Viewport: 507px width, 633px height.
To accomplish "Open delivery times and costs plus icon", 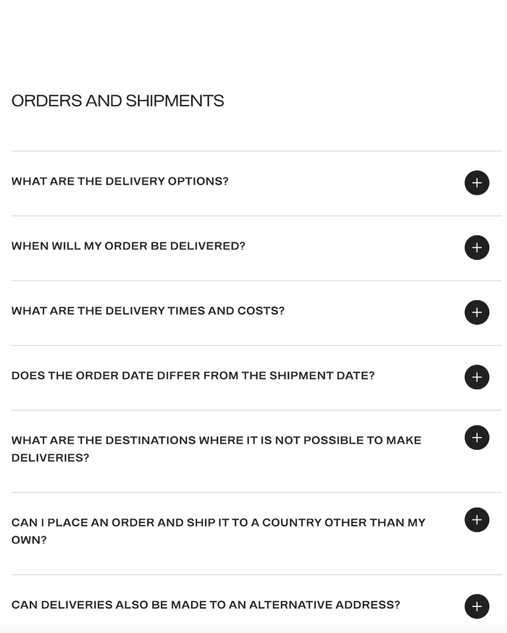I will point(477,313).
